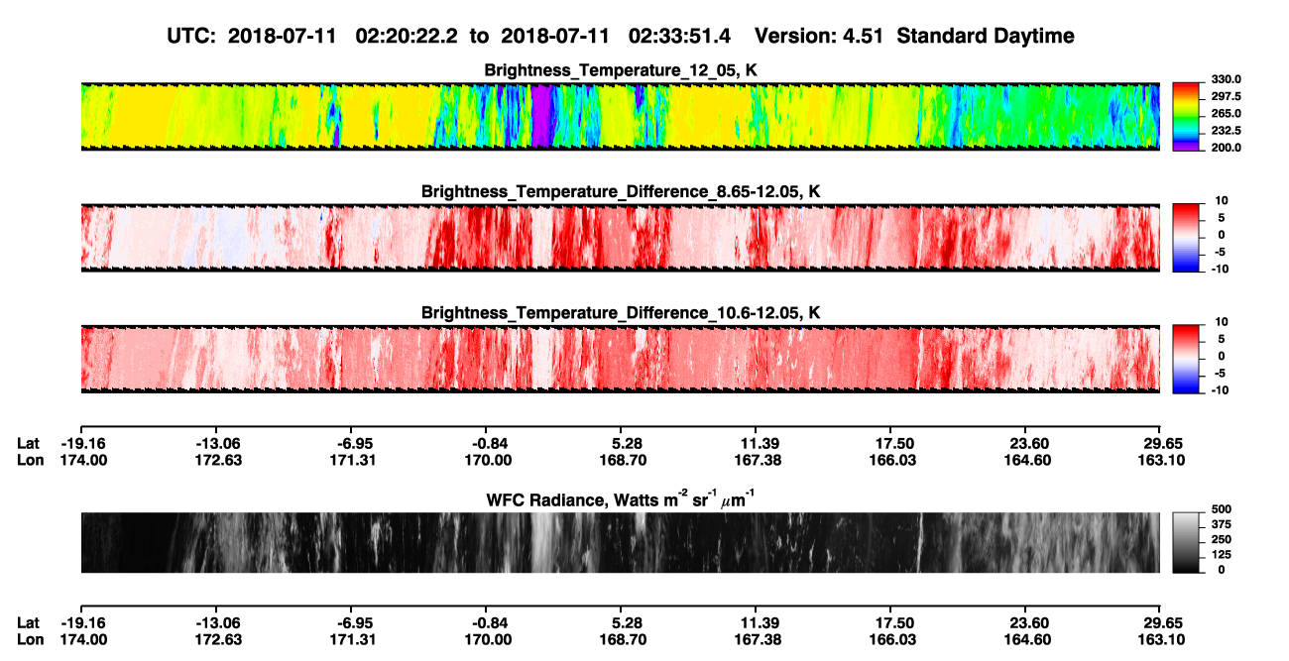Click the 232.5 colorbar label
The height and width of the screenshot is (661, 1289).
click(1228, 130)
